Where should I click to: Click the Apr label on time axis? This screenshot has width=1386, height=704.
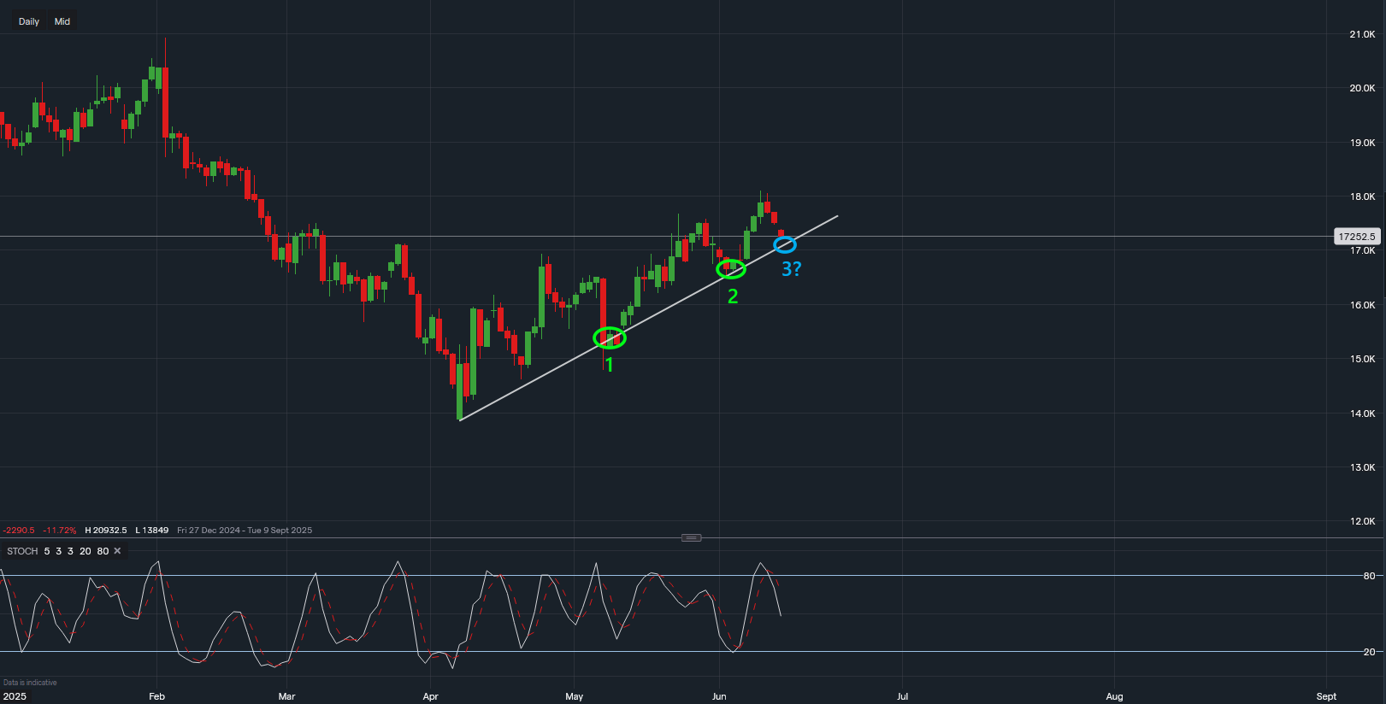[430, 696]
